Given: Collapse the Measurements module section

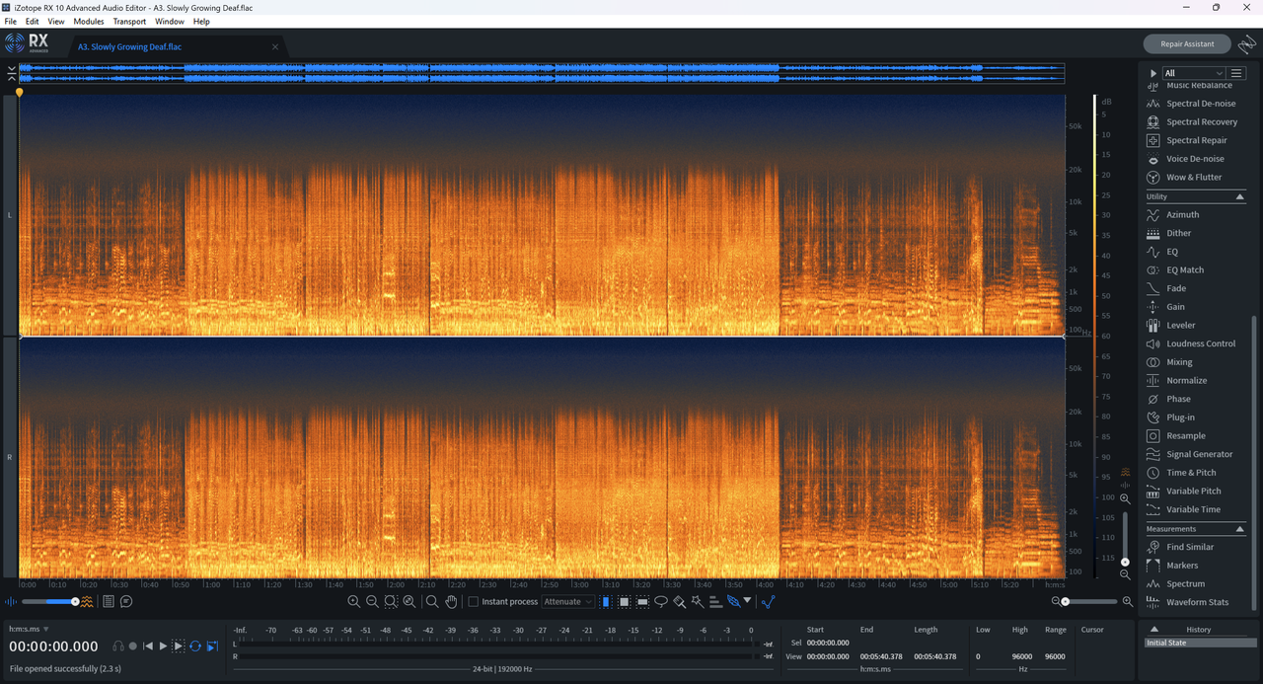Looking at the screenshot, I should [1240, 530].
